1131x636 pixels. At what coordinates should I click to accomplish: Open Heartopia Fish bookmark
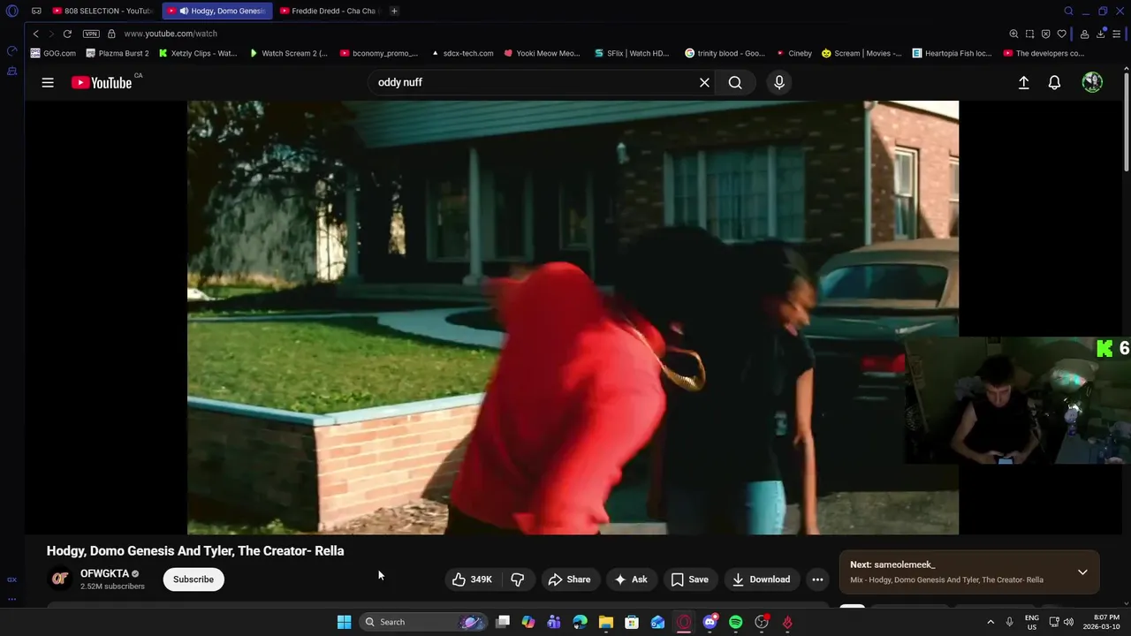pyautogui.click(x=953, y=53)
